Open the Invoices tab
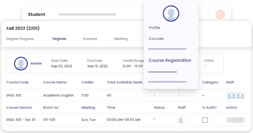 [x=90, y=39]
